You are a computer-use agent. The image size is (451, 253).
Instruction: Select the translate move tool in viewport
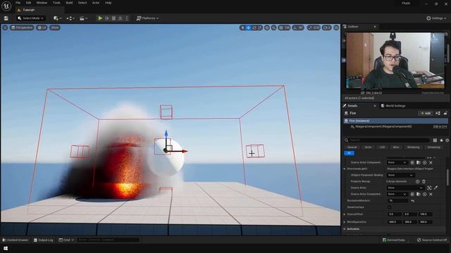click(249, 28)
